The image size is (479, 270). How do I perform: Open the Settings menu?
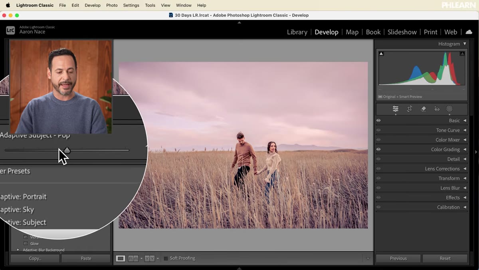131,5
